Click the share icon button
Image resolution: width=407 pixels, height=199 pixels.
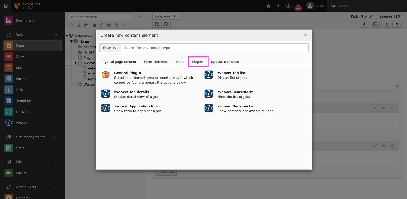click(386, 24)
